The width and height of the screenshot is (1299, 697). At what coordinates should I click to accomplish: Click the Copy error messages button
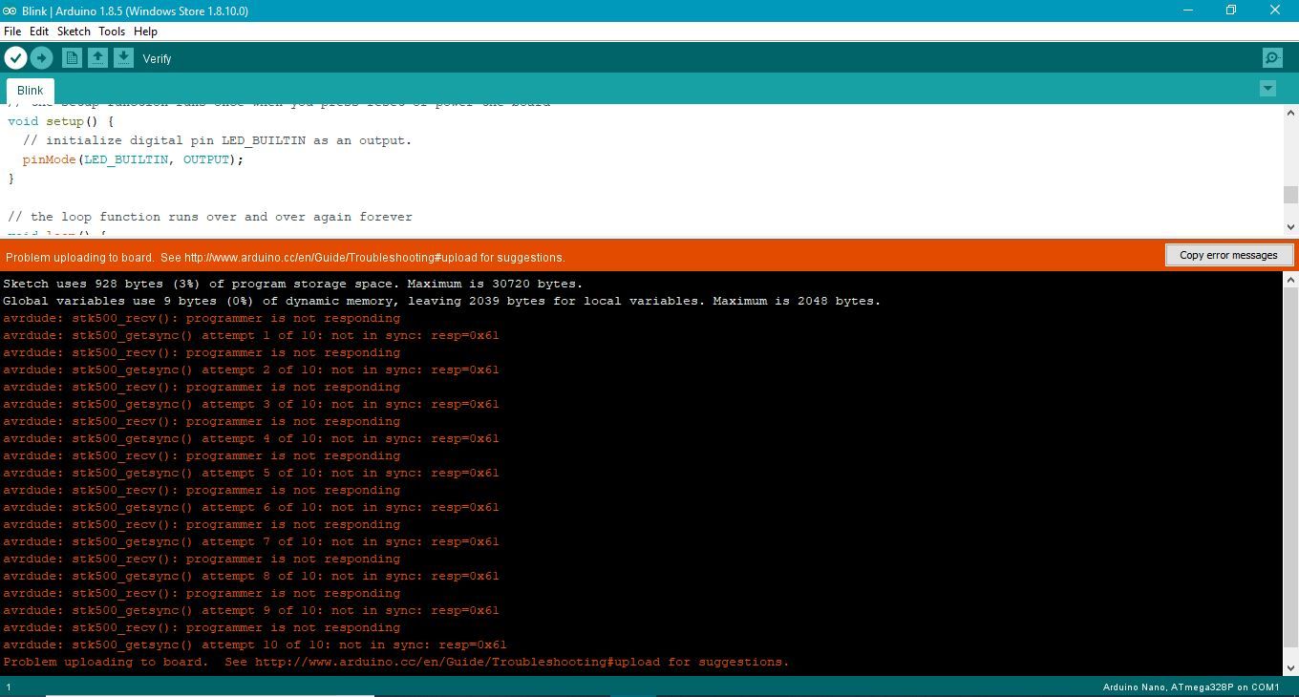coord(1229,255)
